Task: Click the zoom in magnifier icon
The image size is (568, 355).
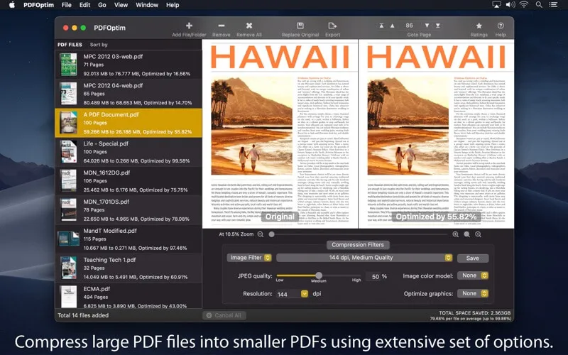Action: pyautogui.click(x=455, y=234)
